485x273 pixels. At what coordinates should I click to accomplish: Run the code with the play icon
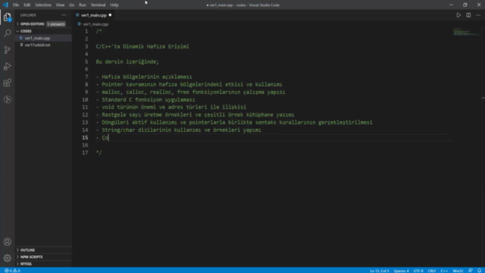pyautogui.click(x=458, y=15)
